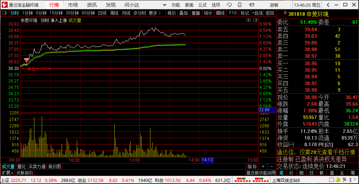The height and width of the screenshot is (184, 359).
Task: Switch to the 市场 tab
Action: tap(73, 5)
